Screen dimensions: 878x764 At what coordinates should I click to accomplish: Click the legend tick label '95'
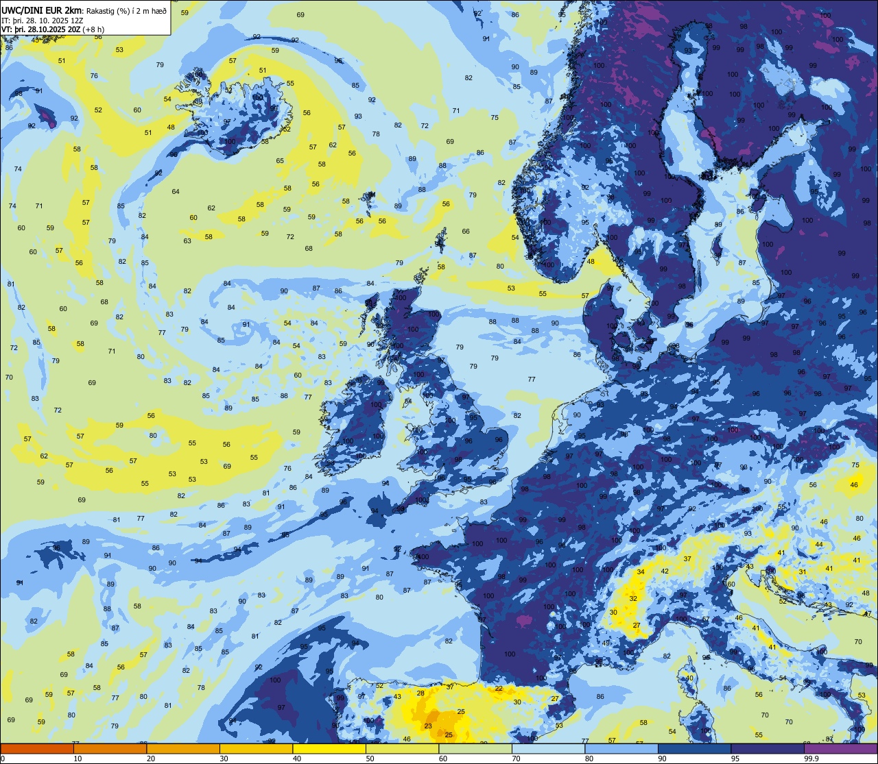click(736, 759)
